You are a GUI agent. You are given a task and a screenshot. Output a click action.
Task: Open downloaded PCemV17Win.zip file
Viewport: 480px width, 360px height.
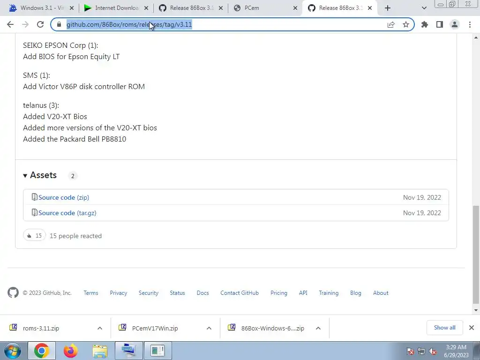155,328
